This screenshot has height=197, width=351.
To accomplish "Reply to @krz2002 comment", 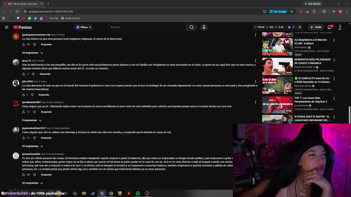I will point(44,95).
